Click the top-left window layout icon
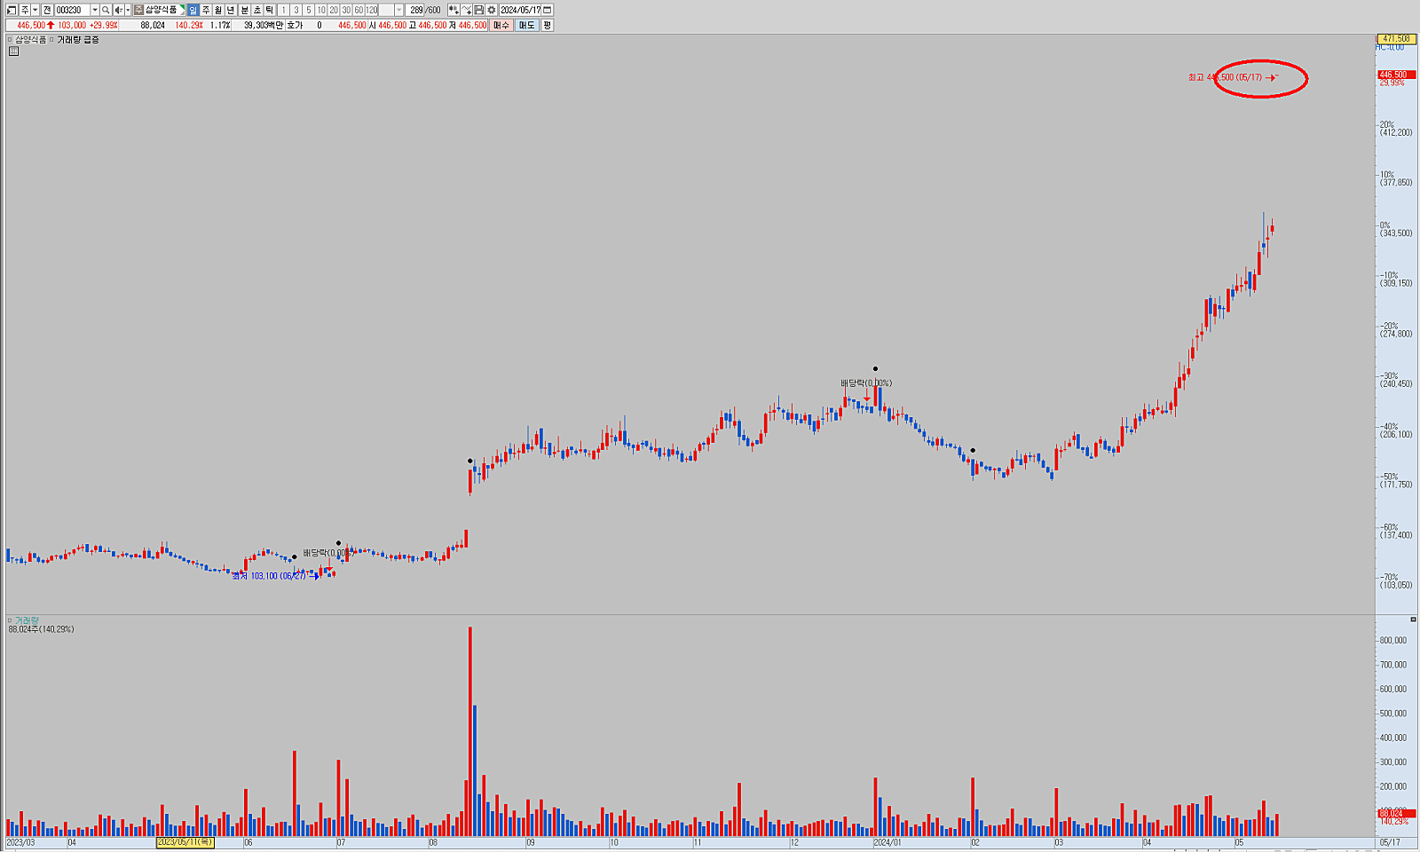The width and height of the screenshot is (1420, 852). (12, 10)
